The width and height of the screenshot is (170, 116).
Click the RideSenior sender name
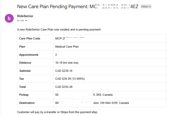pos(25,16)
